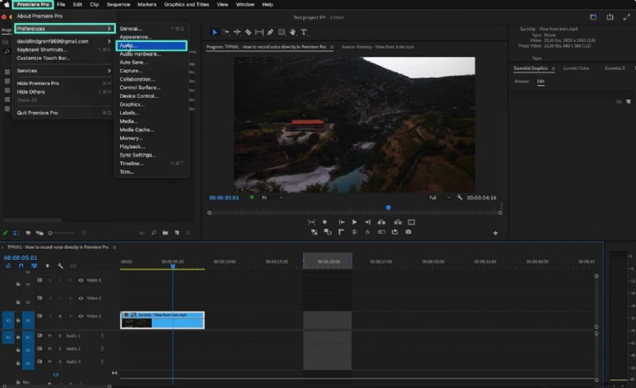
Task: Choose Audio in Preferences submenu
Action: [151, 45]
